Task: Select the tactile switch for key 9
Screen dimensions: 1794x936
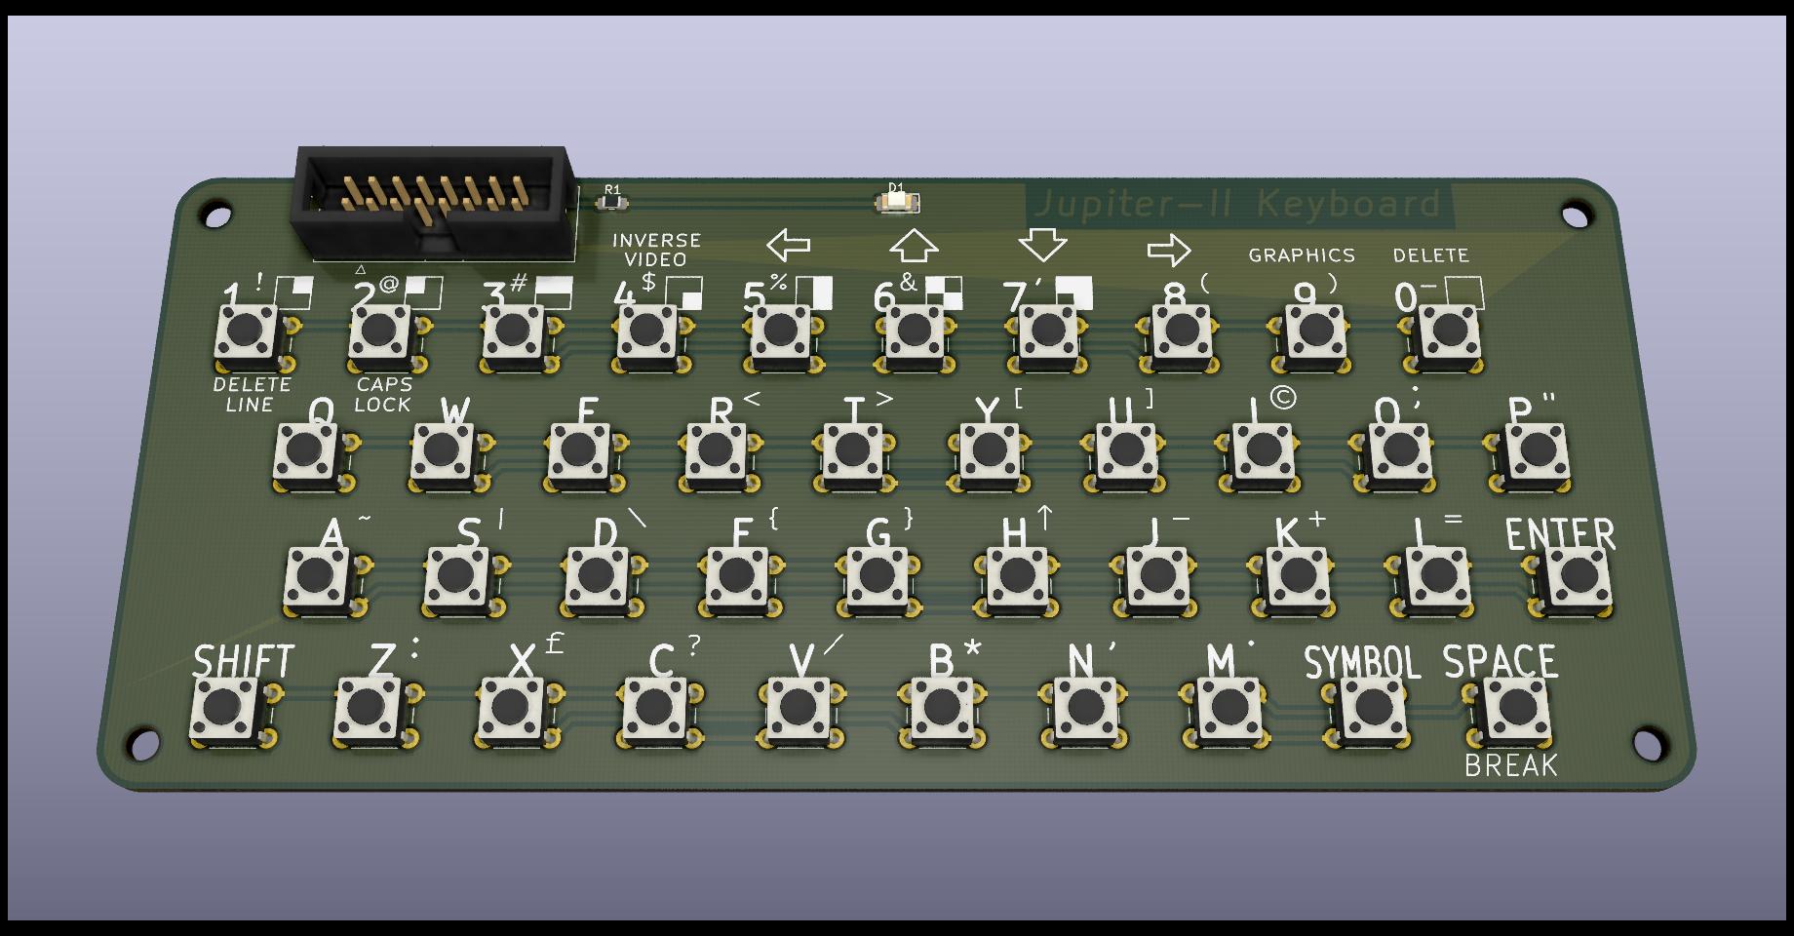Action: tap(1314, 337)
